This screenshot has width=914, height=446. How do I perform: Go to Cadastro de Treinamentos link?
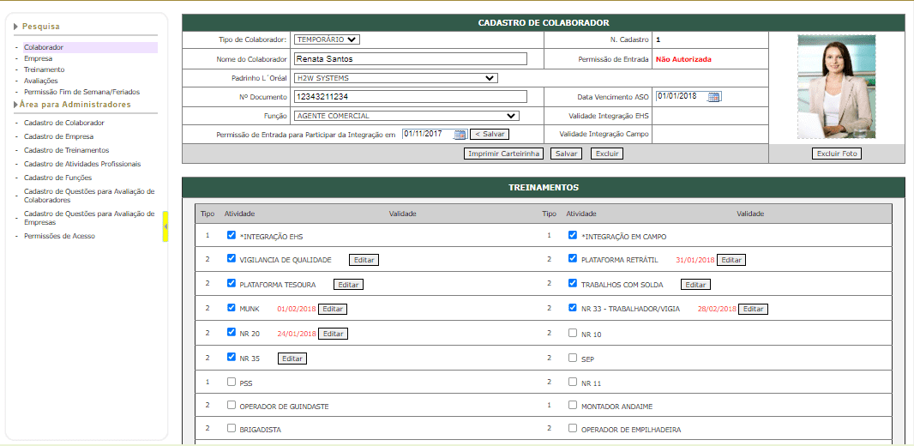(x=67, y=150)
